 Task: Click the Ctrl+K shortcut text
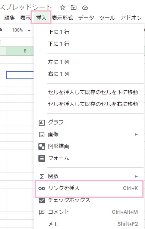130,188
